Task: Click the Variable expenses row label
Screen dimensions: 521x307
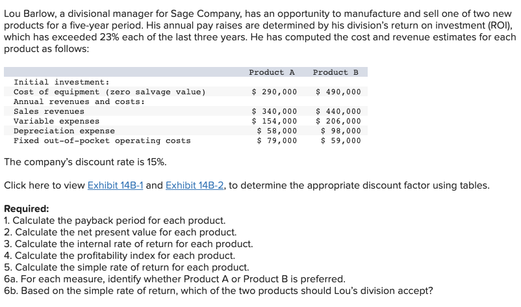Action: [x=57, y=121]
